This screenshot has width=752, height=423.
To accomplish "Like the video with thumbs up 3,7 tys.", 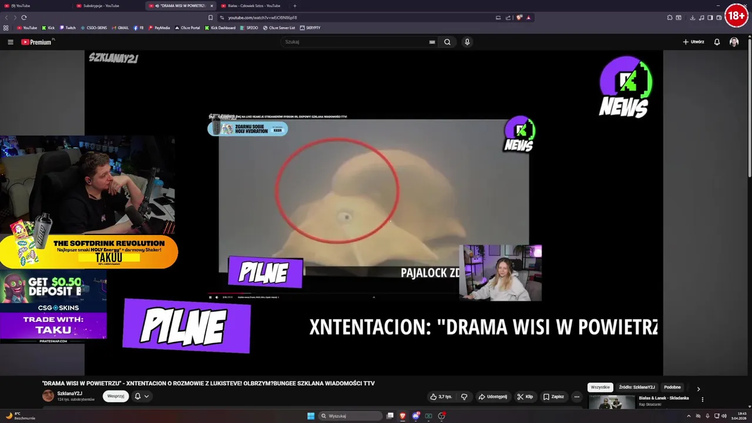I will point(441,397).
